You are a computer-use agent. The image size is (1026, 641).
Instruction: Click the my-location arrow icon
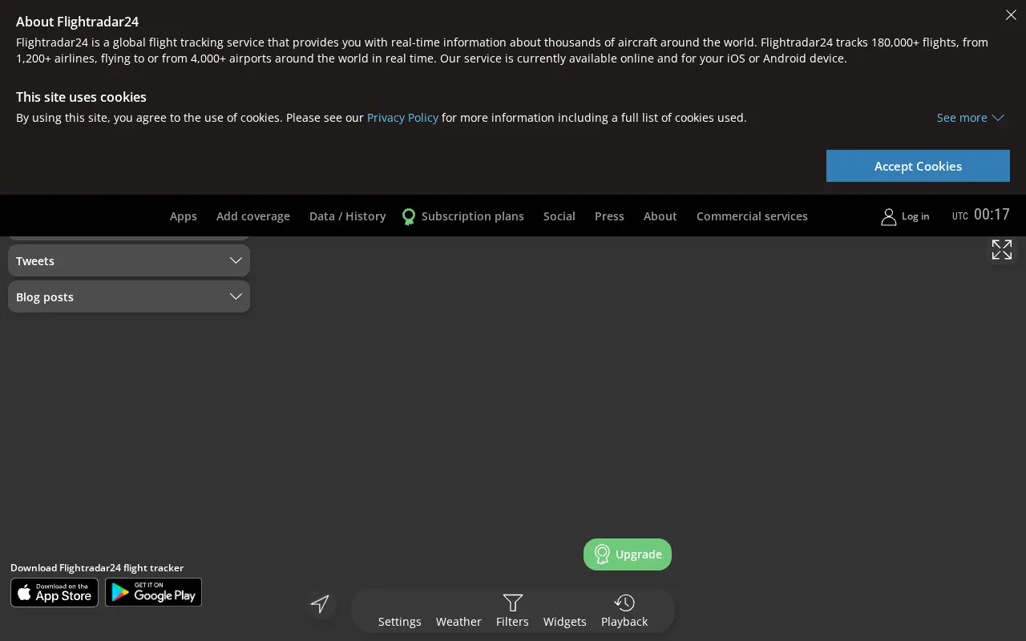pyautogui.click(x=321, y=604)
